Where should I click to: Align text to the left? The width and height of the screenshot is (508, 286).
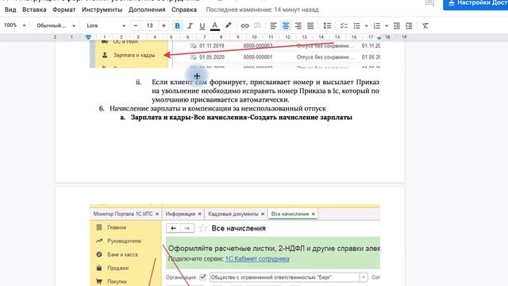pyautogui.click(x=273, y=25)
